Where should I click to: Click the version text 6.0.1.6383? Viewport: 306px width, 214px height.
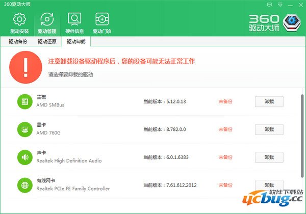177,157
